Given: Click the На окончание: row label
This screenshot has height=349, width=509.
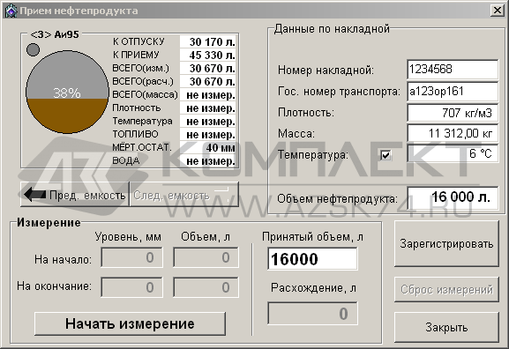Looking at the screenshot, I should 54,286.
